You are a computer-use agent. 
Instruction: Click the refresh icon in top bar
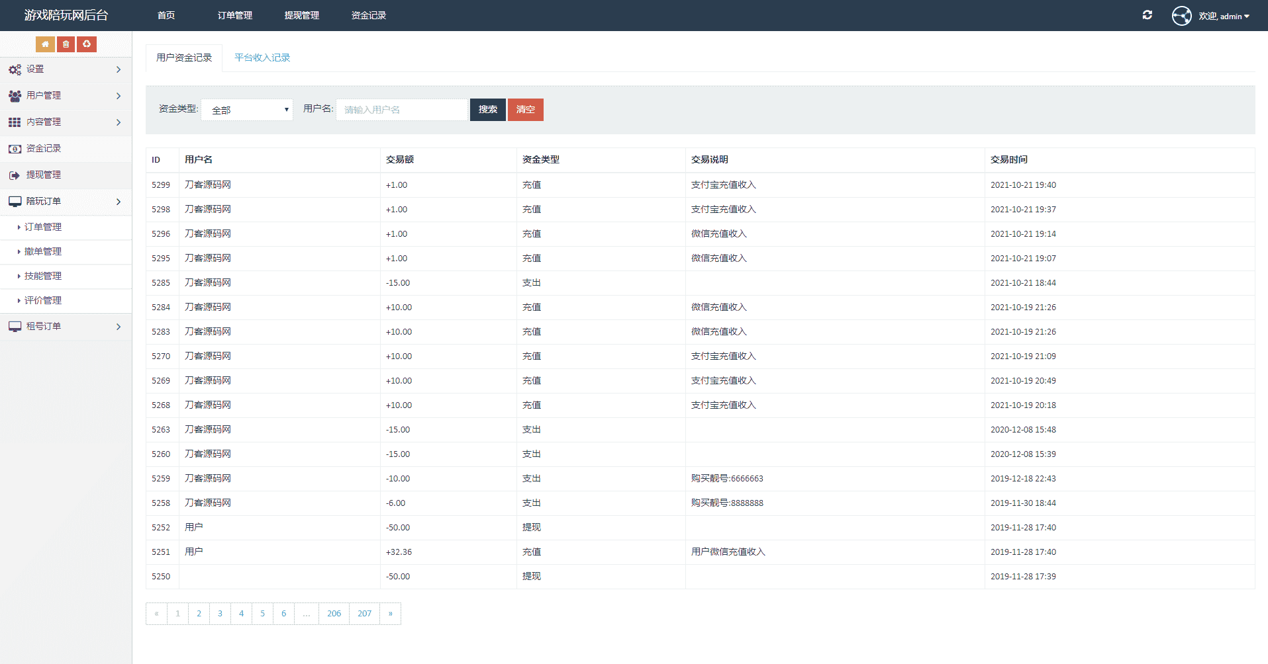click(1147, 15)
